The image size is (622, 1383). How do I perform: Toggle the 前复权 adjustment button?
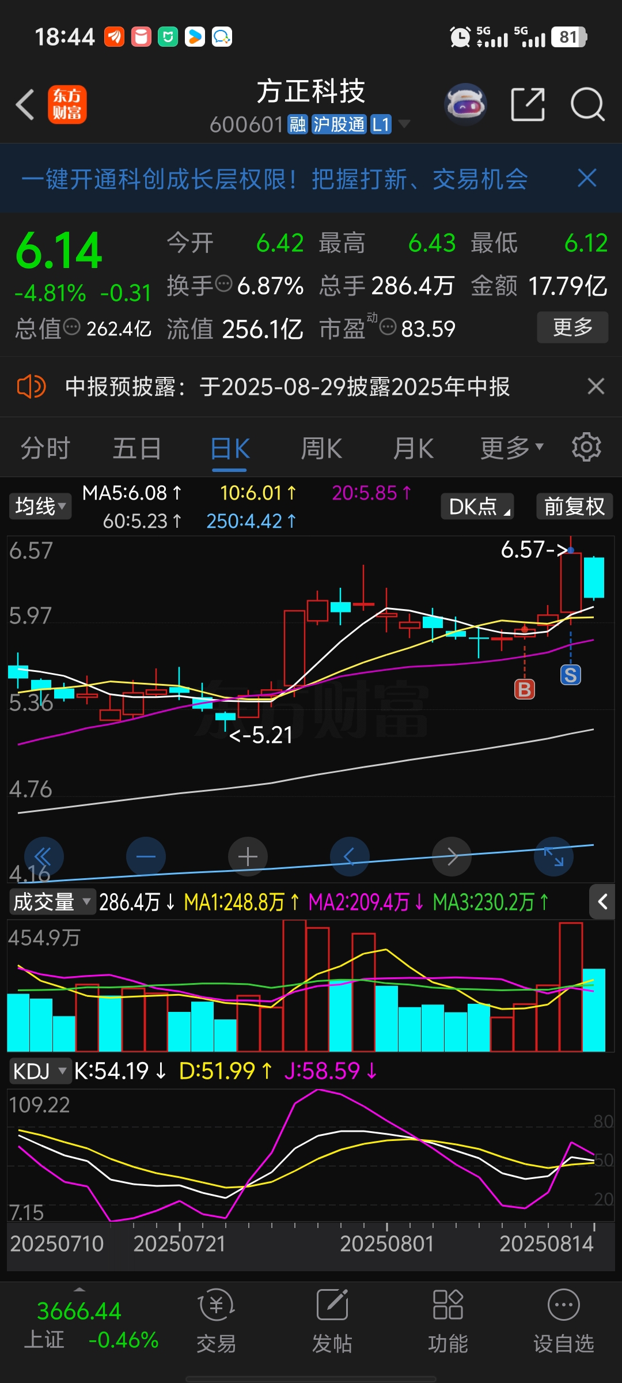pos(574,507)
